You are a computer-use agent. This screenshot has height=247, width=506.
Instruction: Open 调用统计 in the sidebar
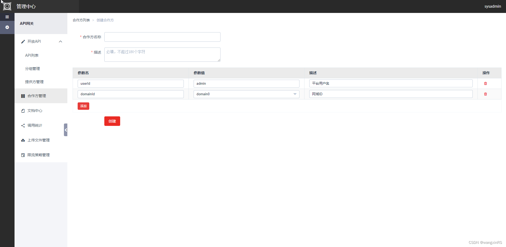(41, 125)
